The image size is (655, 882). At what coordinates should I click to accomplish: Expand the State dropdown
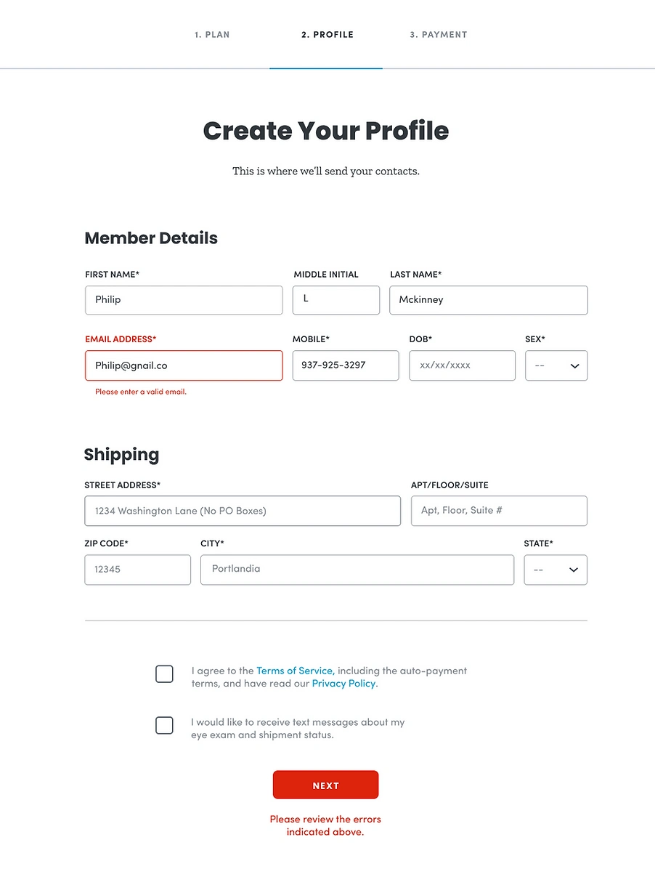(x=556, y=570)
